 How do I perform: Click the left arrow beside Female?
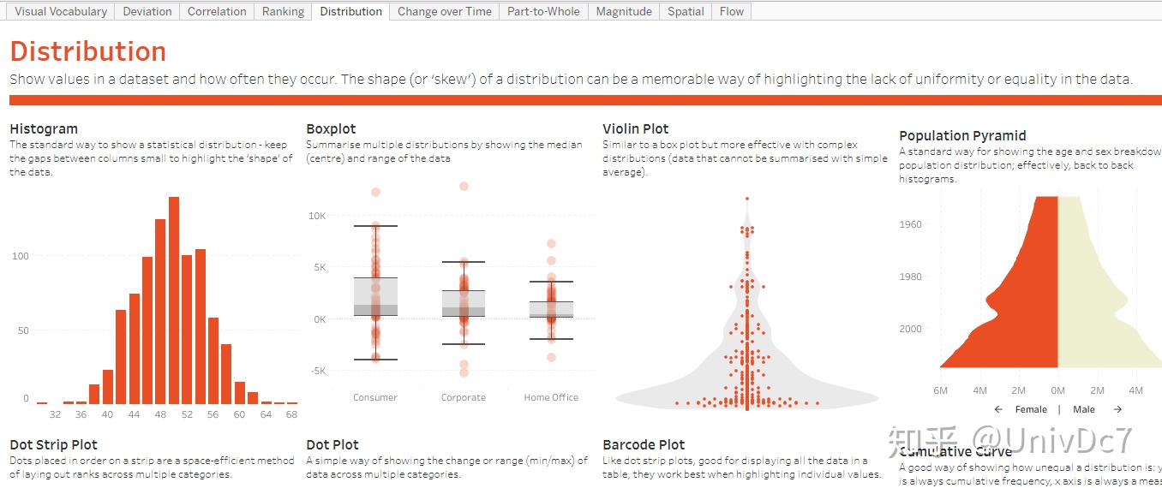coord(999,409)
